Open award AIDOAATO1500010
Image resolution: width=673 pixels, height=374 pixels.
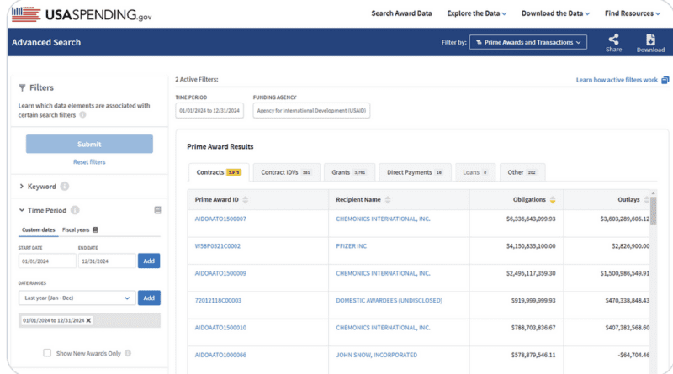220,328
